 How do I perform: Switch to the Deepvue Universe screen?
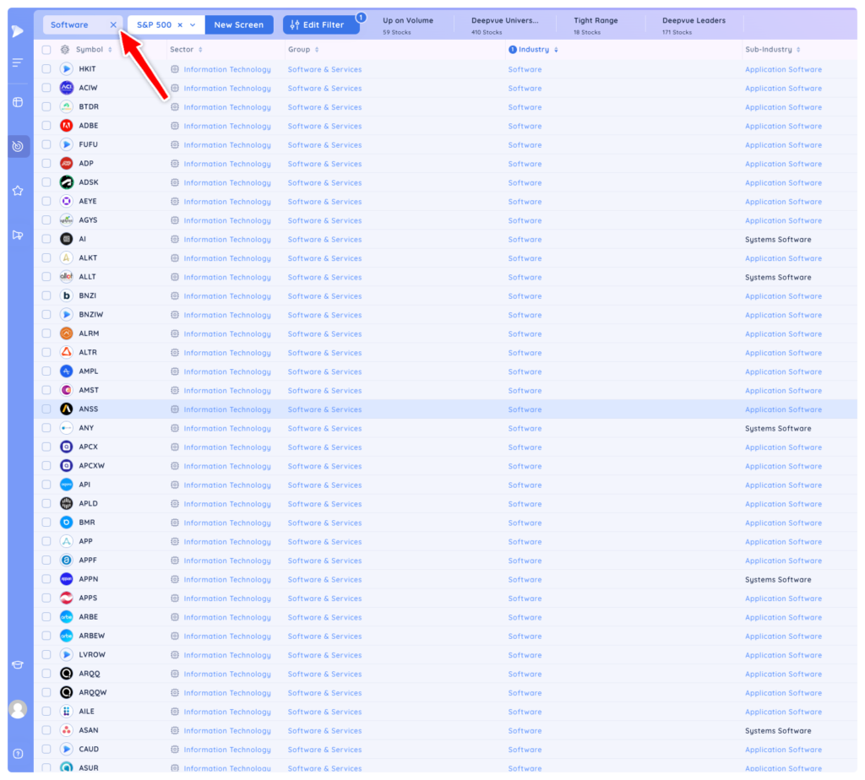click(505, 25)
